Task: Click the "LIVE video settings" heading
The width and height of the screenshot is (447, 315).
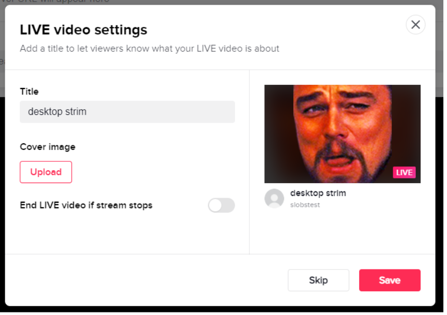Action: [x=83, y=29]
